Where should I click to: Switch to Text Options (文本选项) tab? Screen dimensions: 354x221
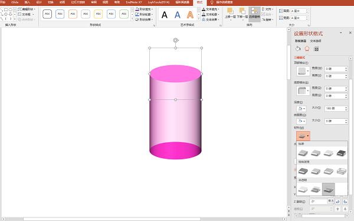pos(316,41)
